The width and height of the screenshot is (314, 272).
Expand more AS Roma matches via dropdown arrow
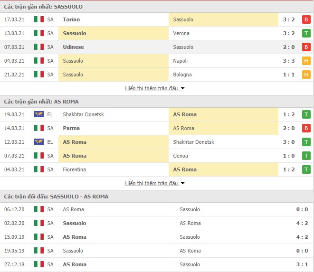coord(182,183)
